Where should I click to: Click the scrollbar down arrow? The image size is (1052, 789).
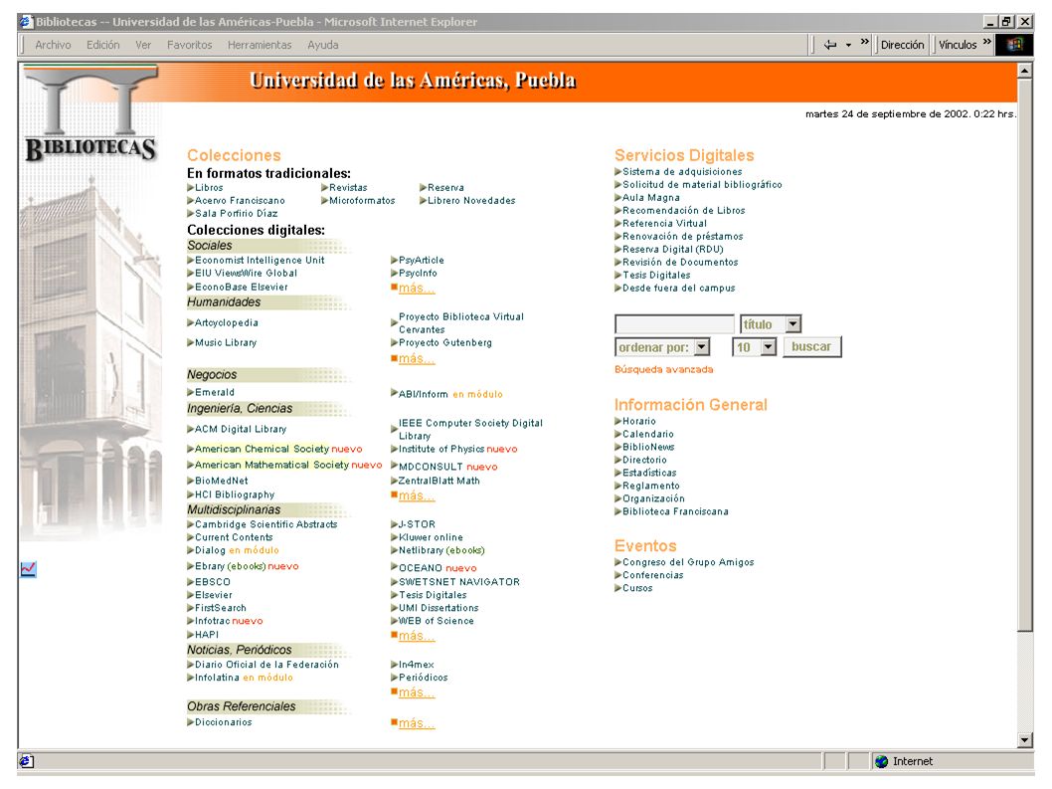[1024, 740]
